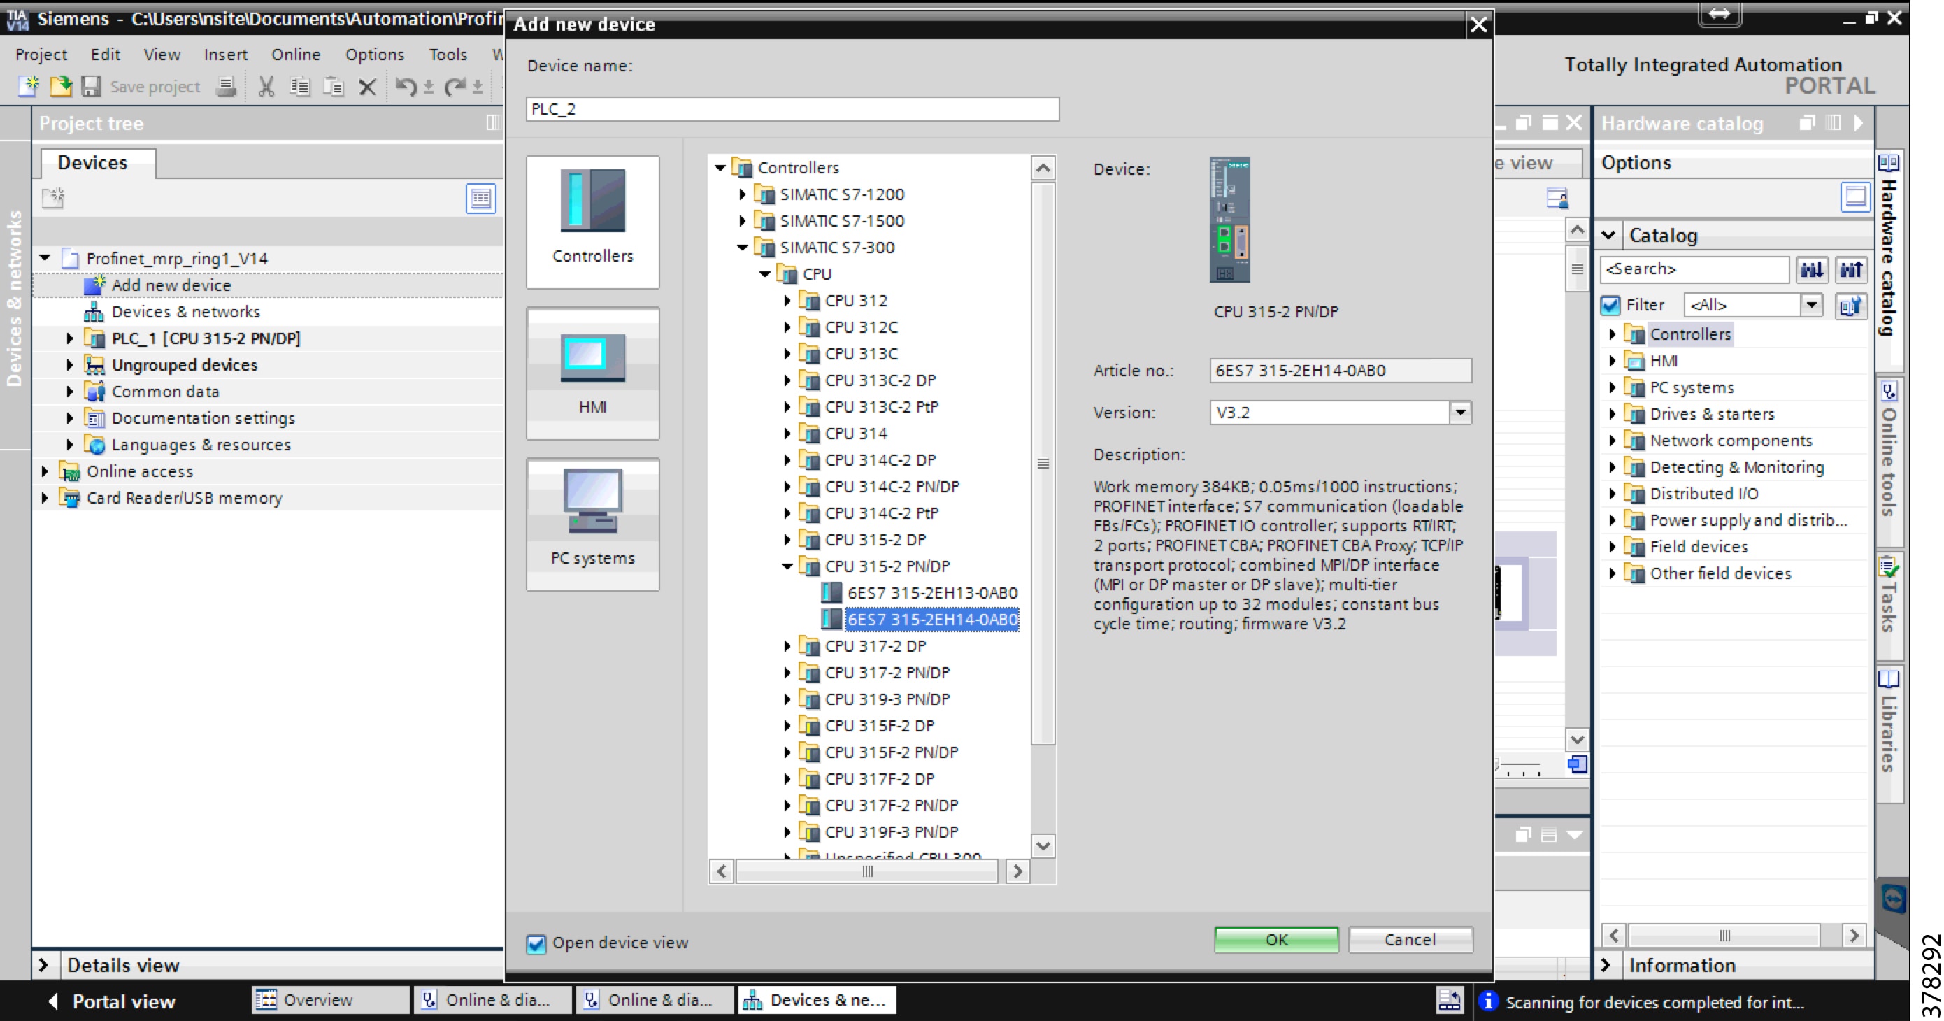1944x1021 pixels.
Task: Expand SIMATIC S7-1500 folder
Action: tap(742, 221)
